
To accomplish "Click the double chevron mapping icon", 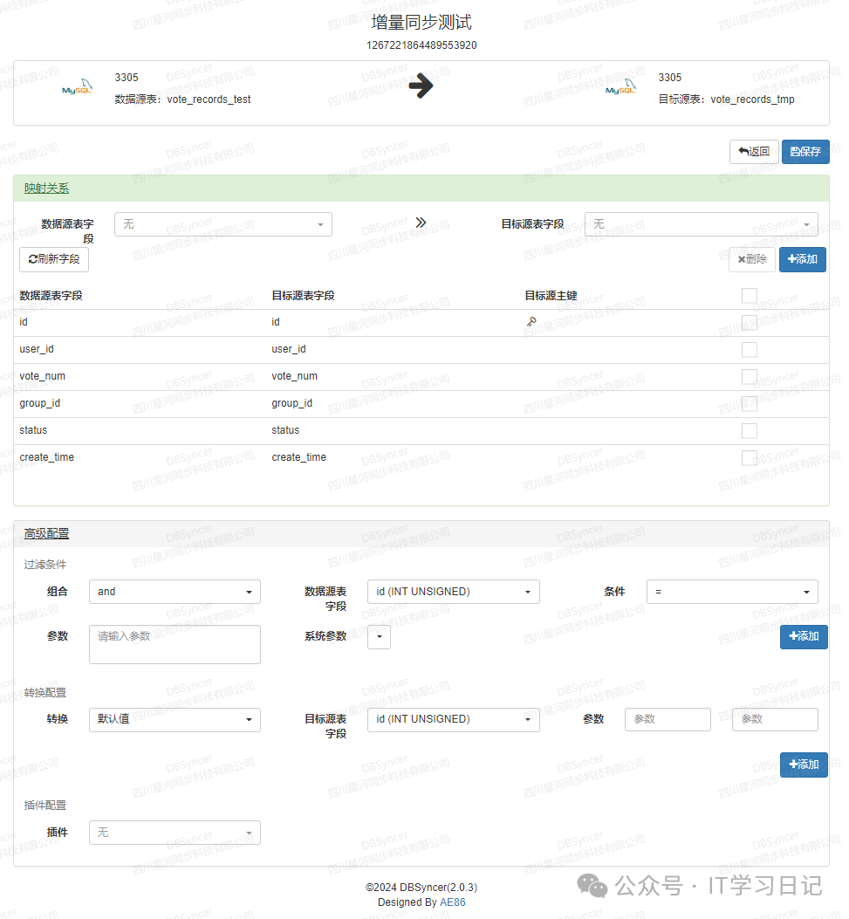I will coord(421,223).
